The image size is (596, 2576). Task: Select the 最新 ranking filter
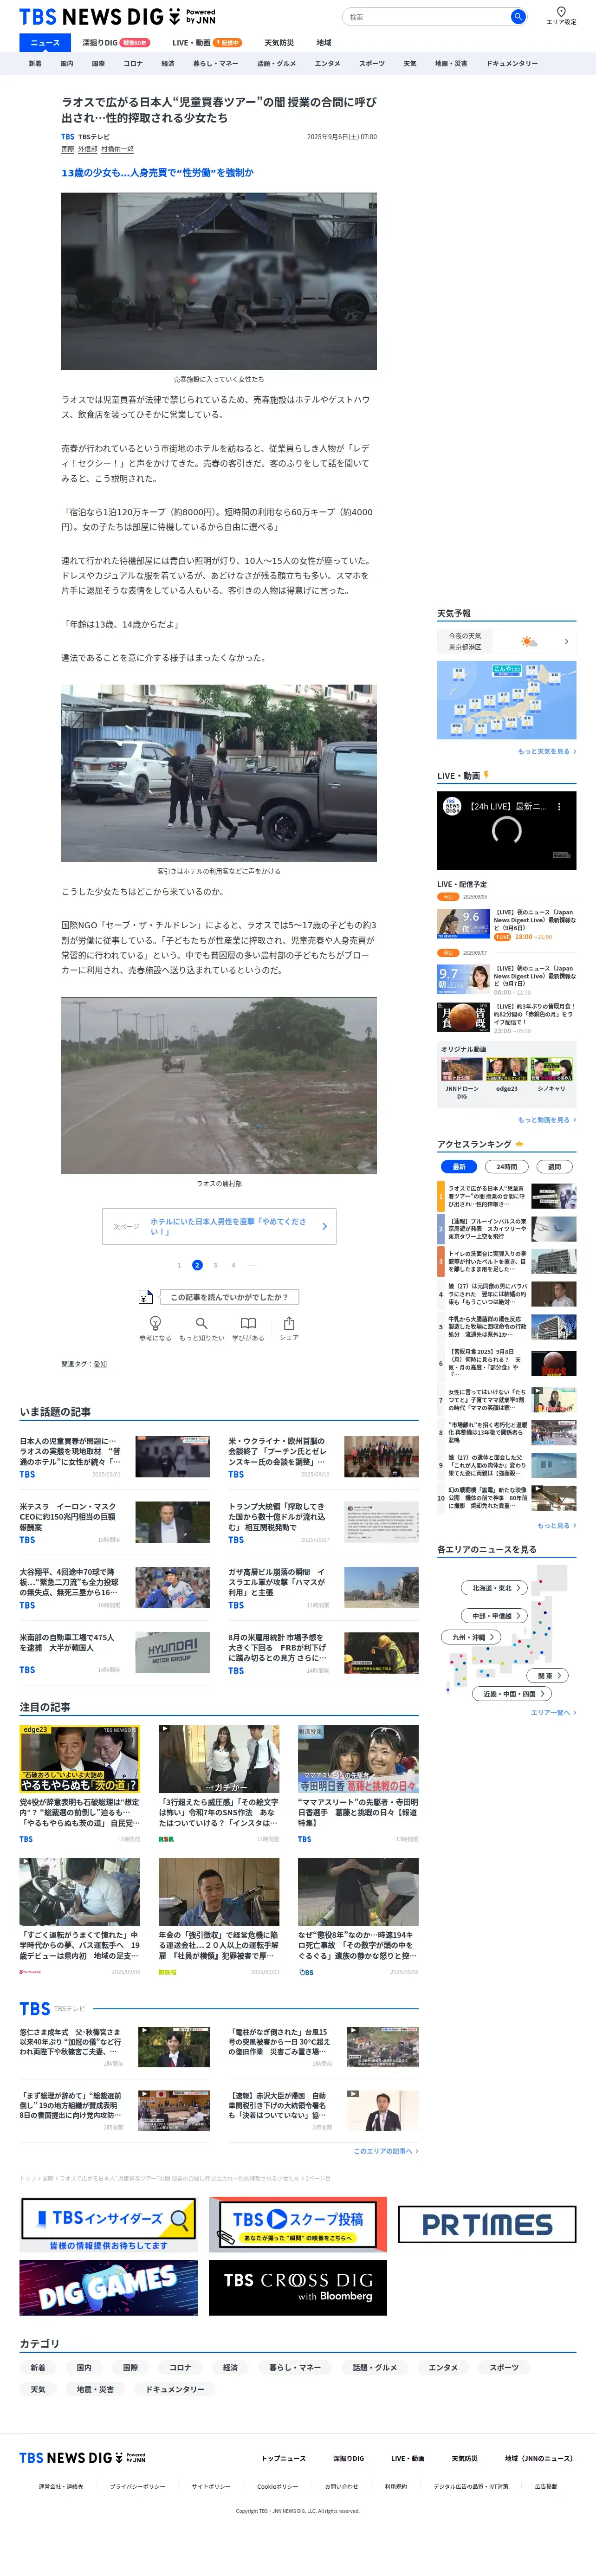(x=459, y=1166)
